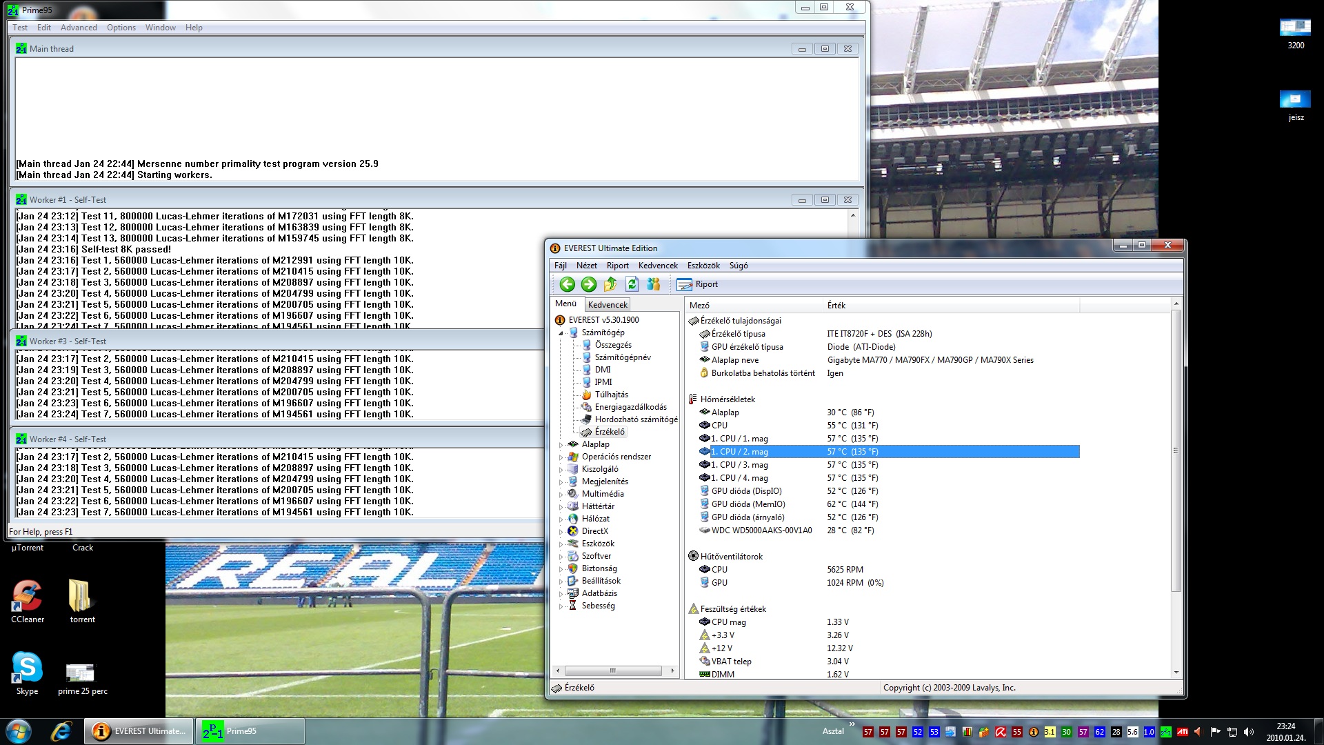Click scroll down arrow in sensor list
1324x745 pixels.
(1176, 673)
